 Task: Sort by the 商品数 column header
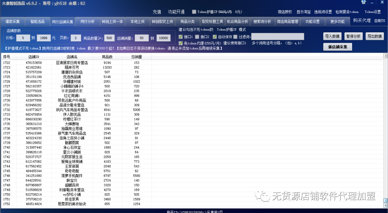coord(107,57)
